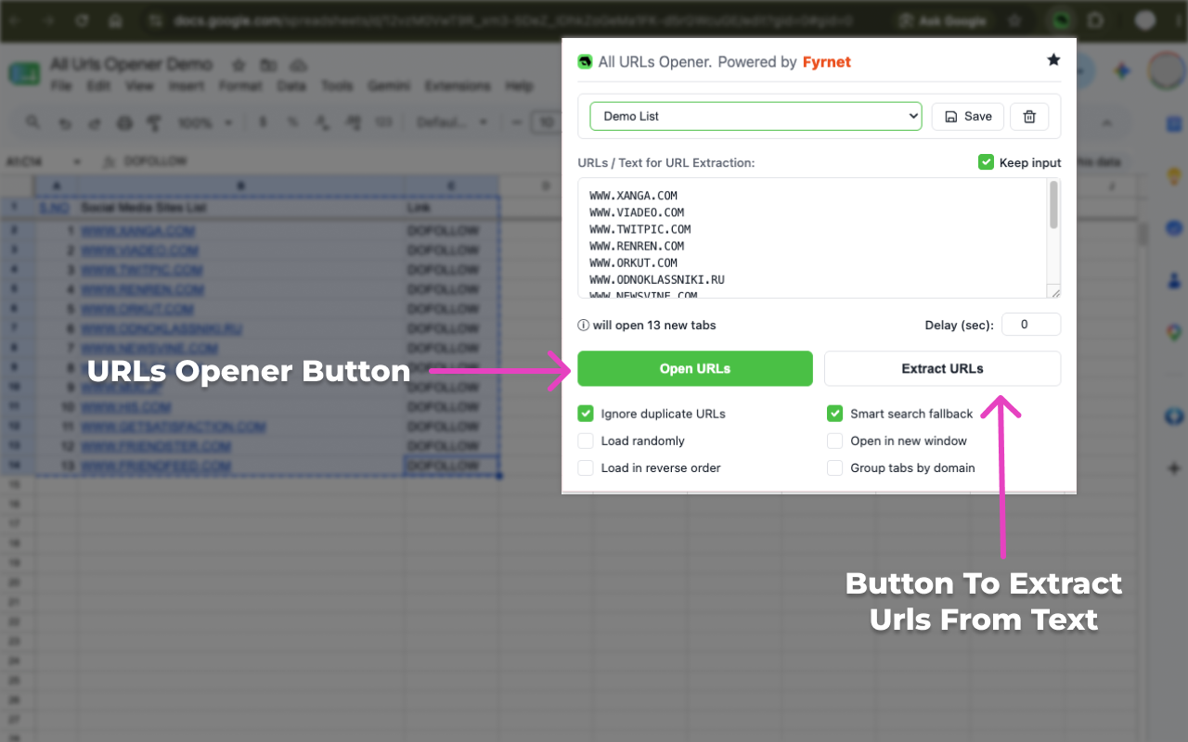Open the Insert menu in Sheets
Image resolution: width=1188 pixels, height=742 pixels.
[187, 86]
